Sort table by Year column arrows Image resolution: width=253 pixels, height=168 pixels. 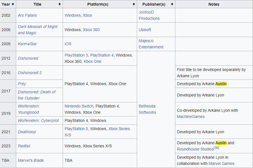[13, 4]
